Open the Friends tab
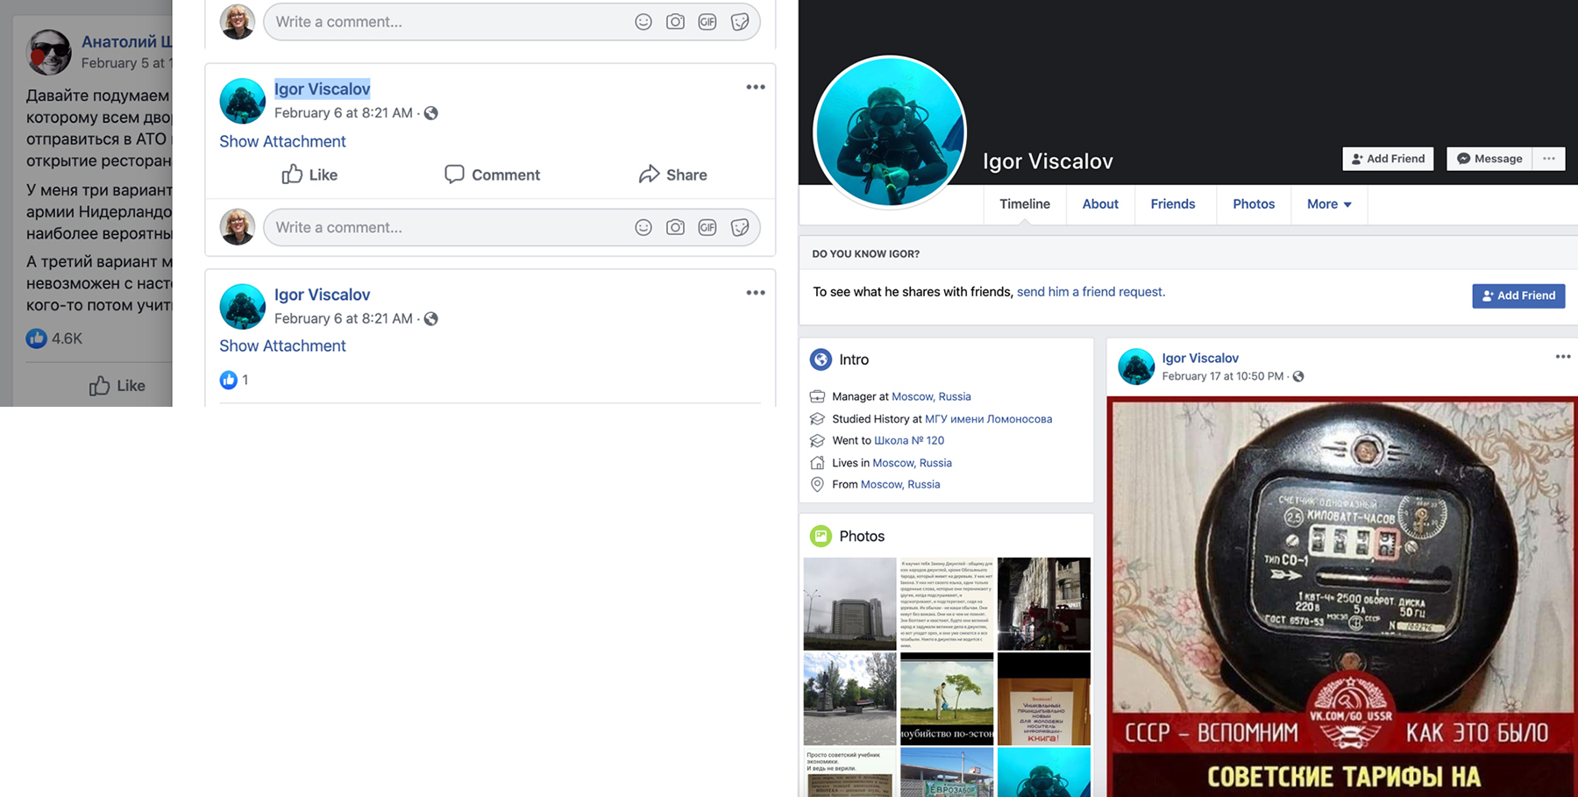1578x797 pixels. click(x=1172, y=204)
